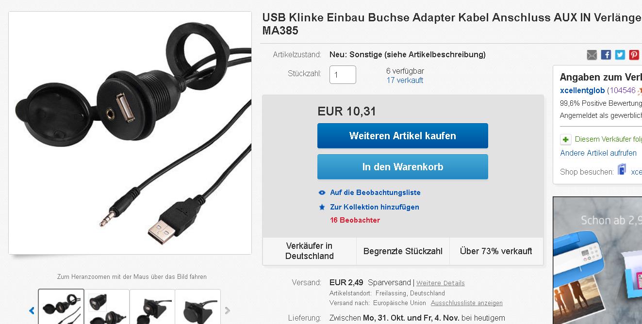Open Weitere Details shipping link
642x324 pixels.
click(441, 283)
